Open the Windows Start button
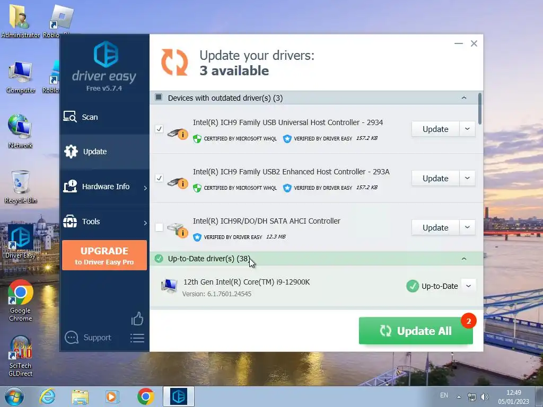The image size is (543, 407). click(14, 396)
